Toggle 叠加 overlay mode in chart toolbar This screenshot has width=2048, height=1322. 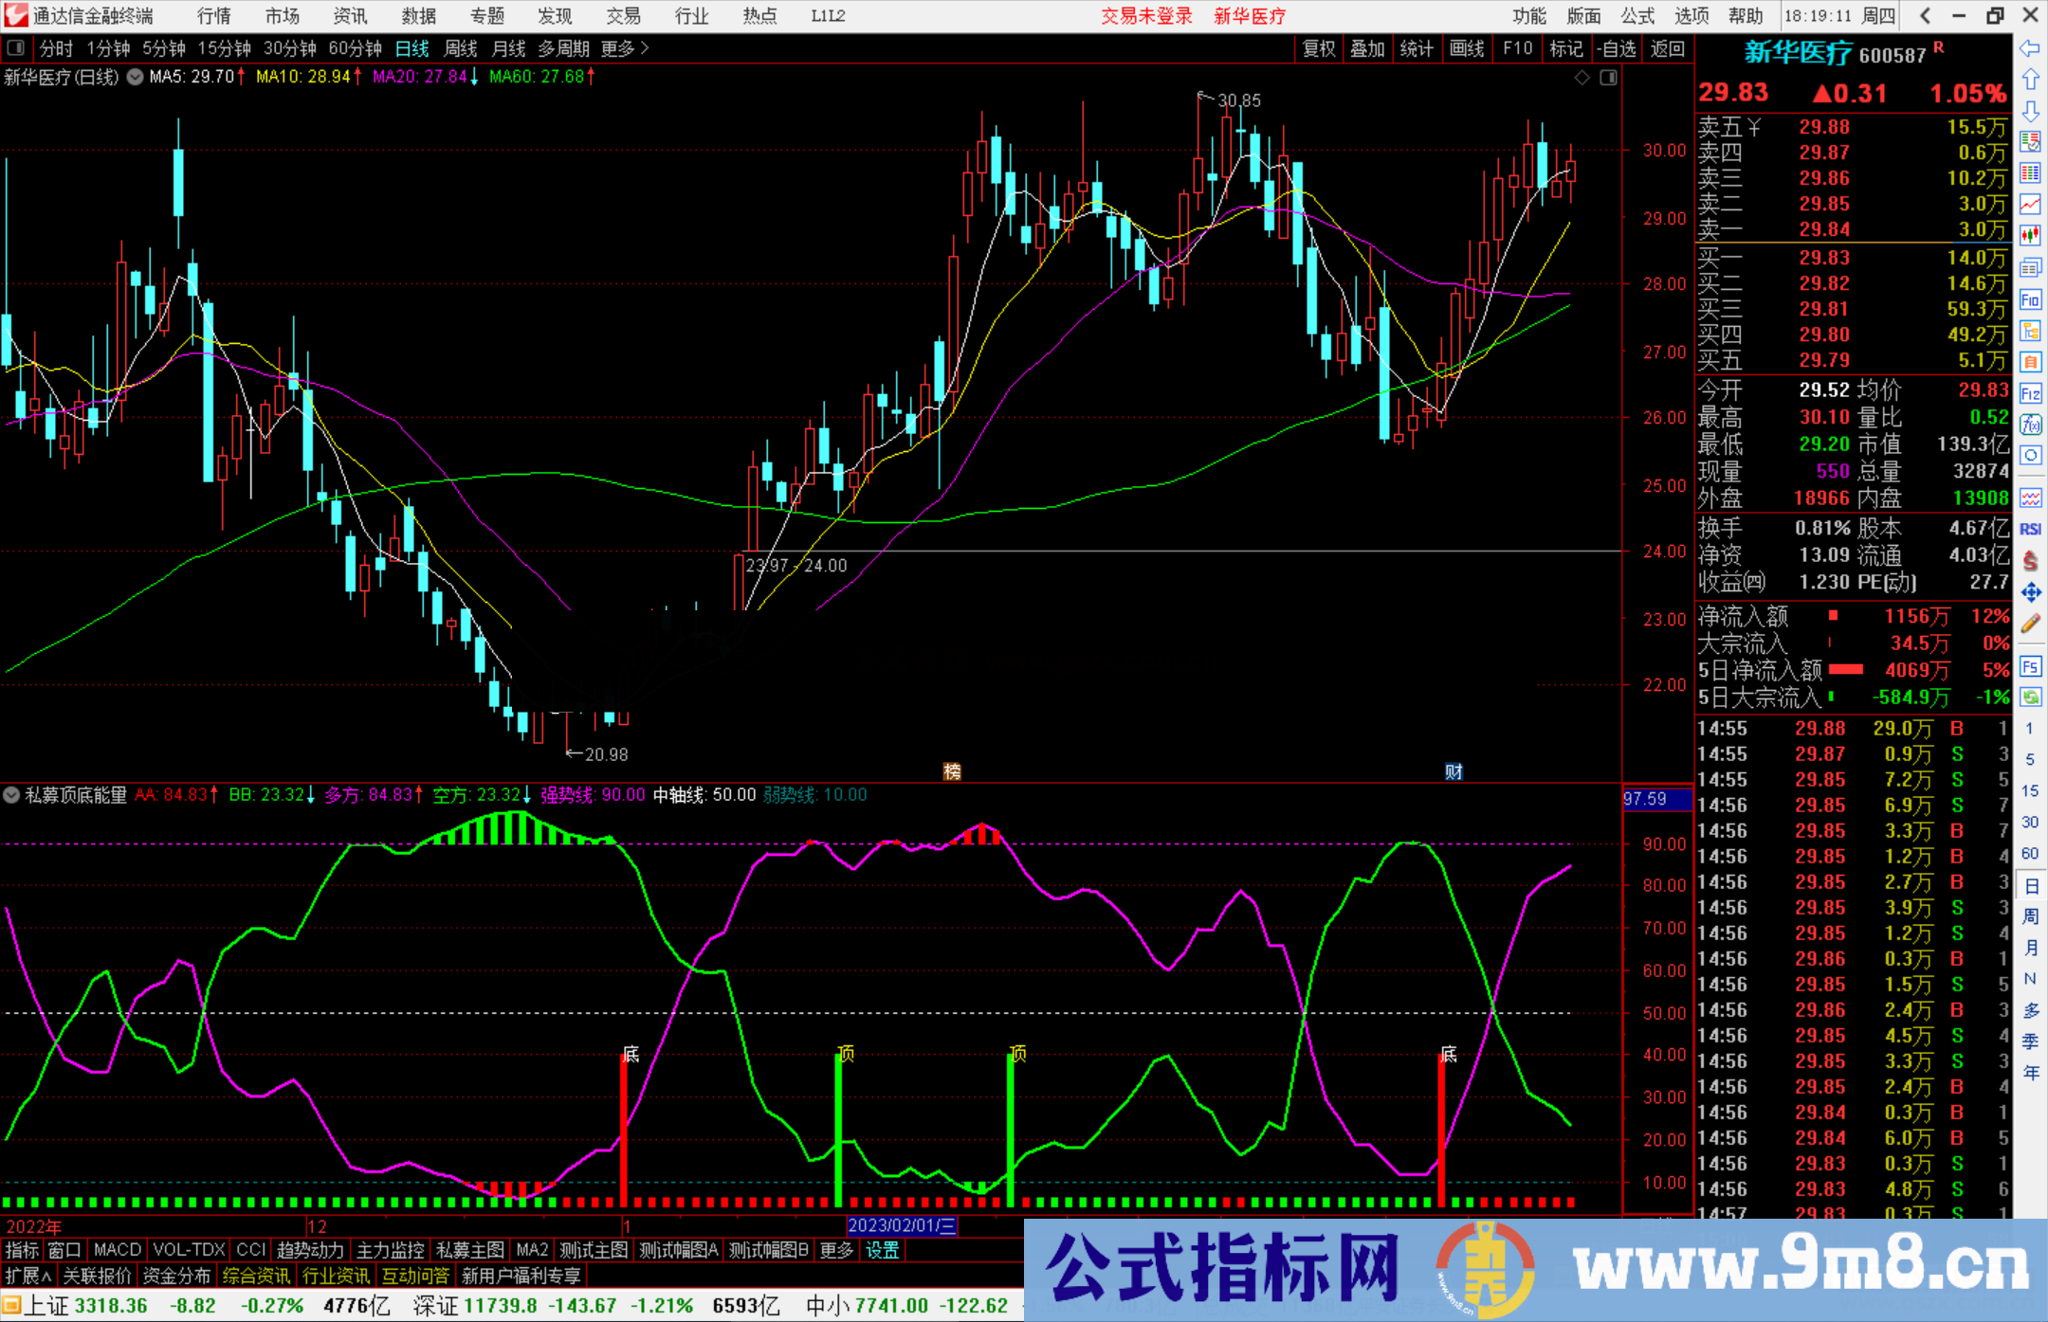[x=1368, y=48]
